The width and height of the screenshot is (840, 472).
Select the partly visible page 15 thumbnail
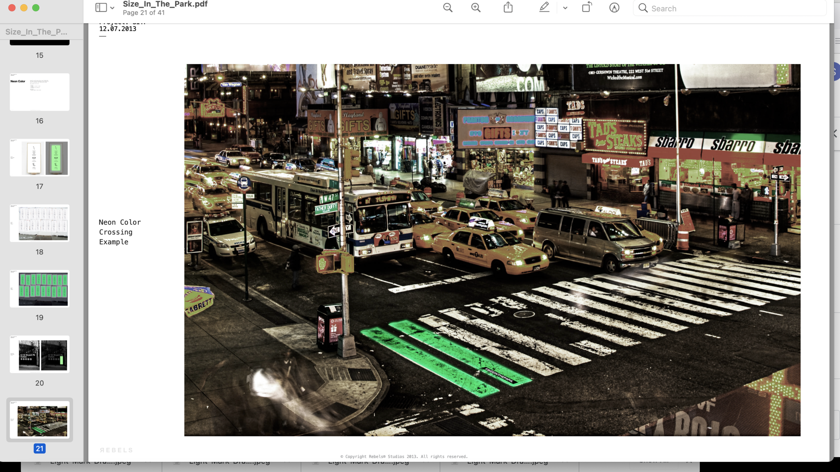40,42
